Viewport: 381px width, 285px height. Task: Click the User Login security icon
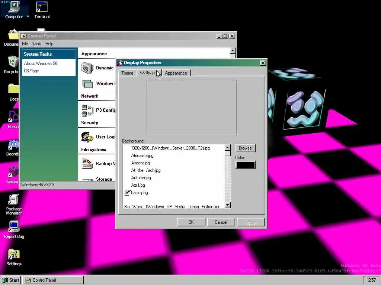87,137
